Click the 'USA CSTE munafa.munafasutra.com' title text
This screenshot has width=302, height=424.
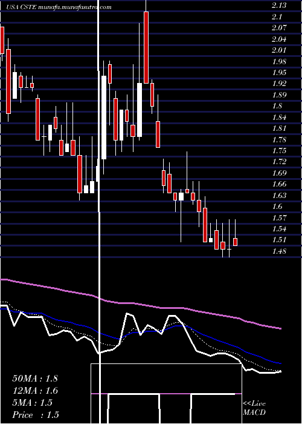click(59, 7)
